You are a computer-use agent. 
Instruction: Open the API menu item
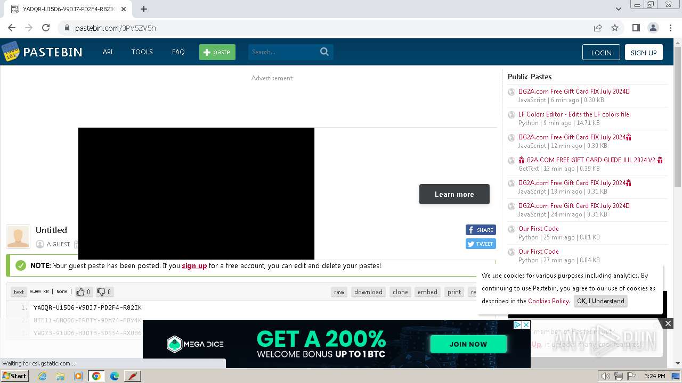pyautogui.click(x=108, y=52)
